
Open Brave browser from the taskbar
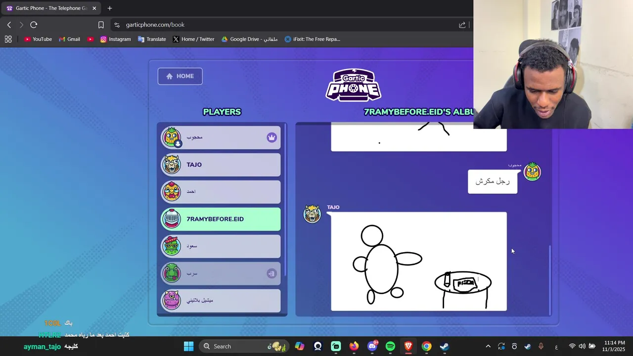pyautogui.click(x=408, y=346)
